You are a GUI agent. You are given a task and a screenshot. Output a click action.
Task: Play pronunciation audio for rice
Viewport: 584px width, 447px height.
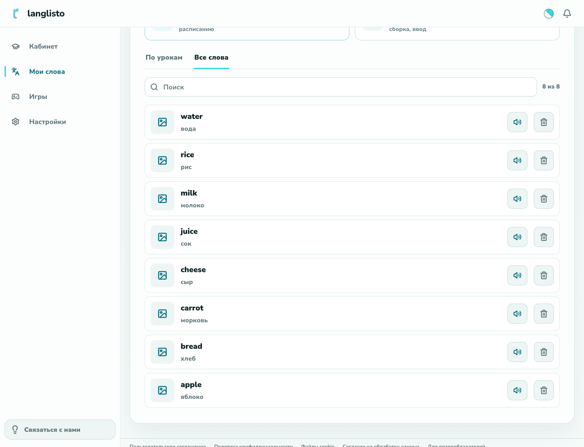point(517,160)
